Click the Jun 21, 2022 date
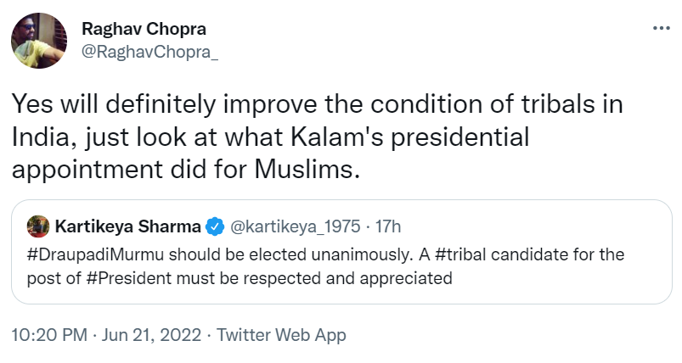 (x=151, y=335)
